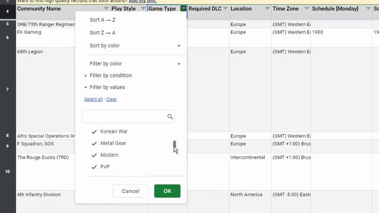This screenshot has width=379, height=213.
Task: Open the Schedule [Monday] filter icon
Action: point(368,9)
